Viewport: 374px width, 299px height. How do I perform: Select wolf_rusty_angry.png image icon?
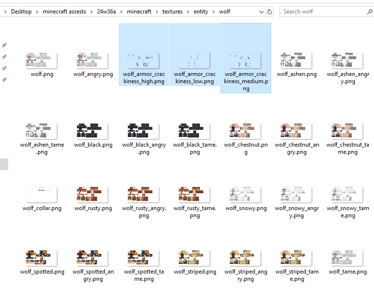tap(143, 195)
